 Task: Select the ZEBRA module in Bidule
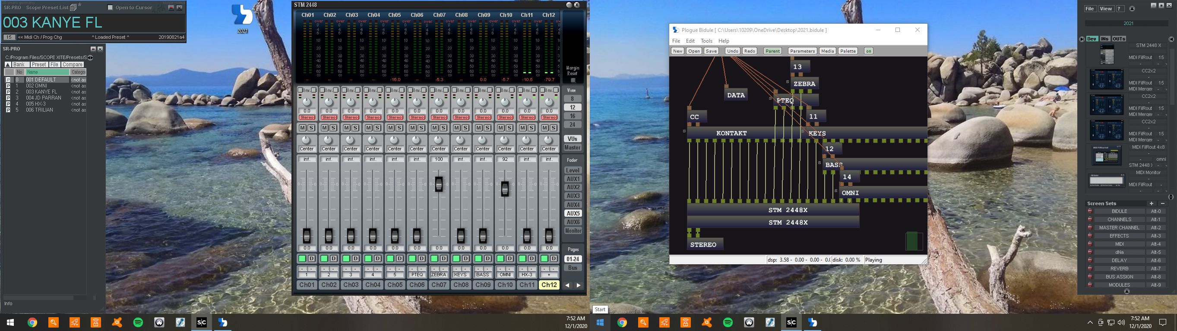(x=805, y=84)
